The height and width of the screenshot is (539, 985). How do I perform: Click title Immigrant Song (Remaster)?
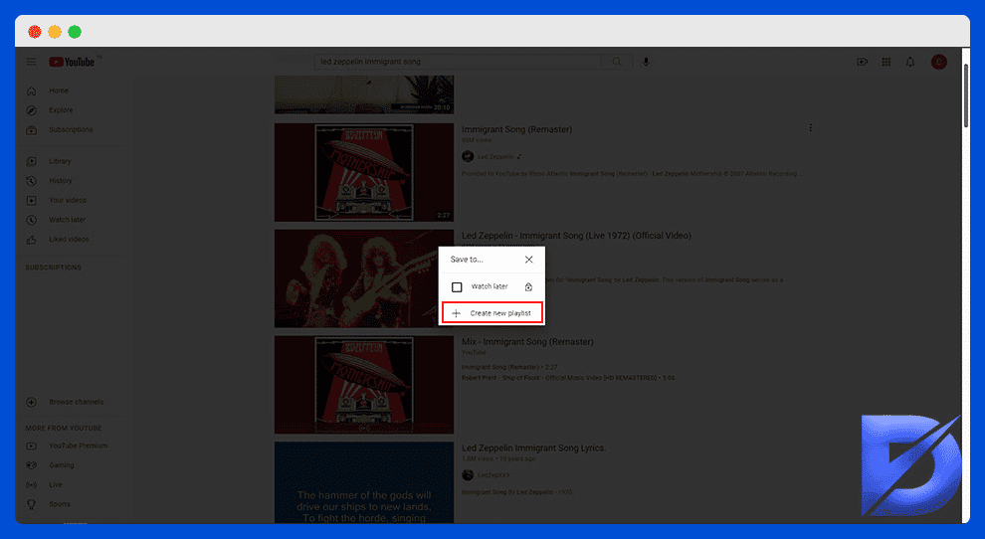[517, 129]
